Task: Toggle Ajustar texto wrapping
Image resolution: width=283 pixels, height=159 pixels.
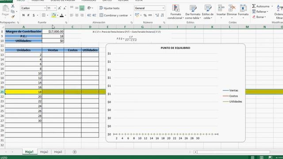Action: pos(109,8)
